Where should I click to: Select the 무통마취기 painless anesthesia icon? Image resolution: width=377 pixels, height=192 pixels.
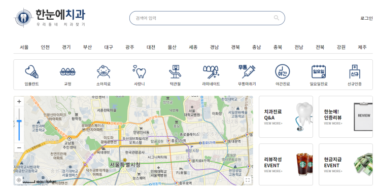pyautogui.click(x=247, y=71)
